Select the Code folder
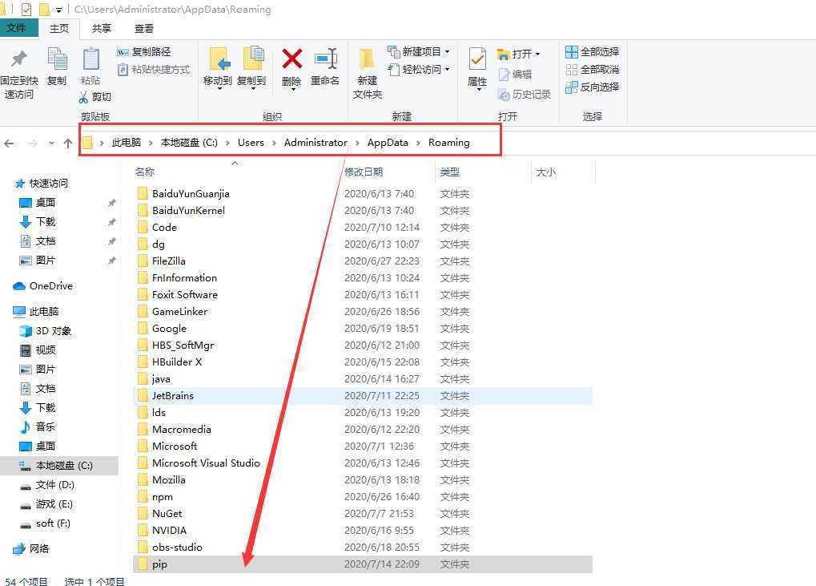Viewport: 816px width, 586px height. click(157, 228)
